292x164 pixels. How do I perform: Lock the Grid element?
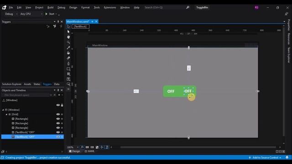tap(62, 114)
